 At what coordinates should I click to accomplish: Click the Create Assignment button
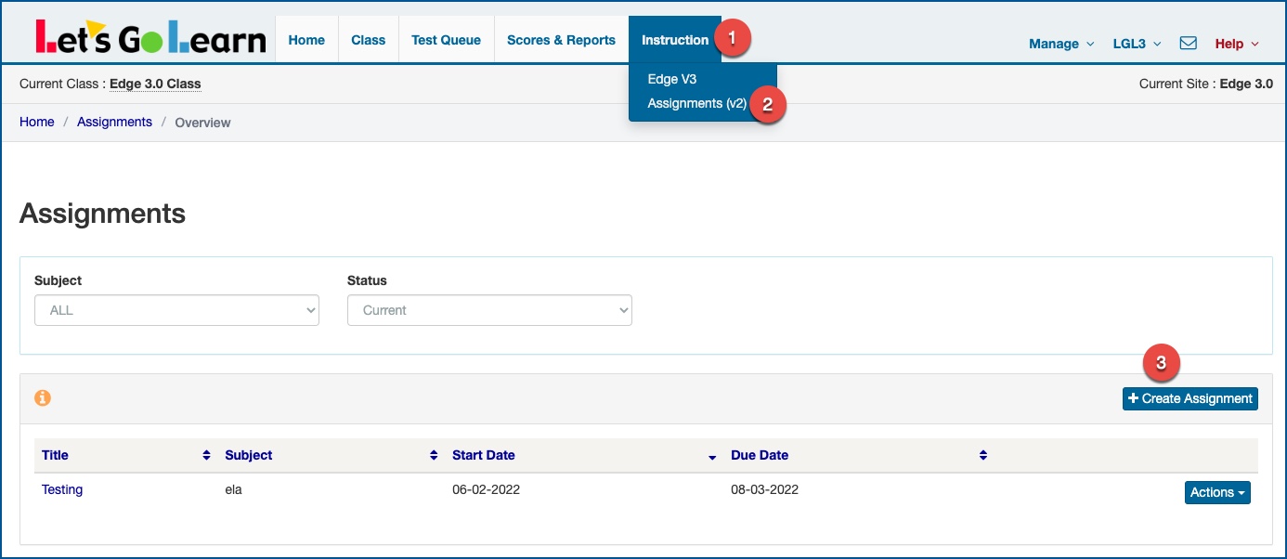pyautogui.click(x=1190, y=398)
